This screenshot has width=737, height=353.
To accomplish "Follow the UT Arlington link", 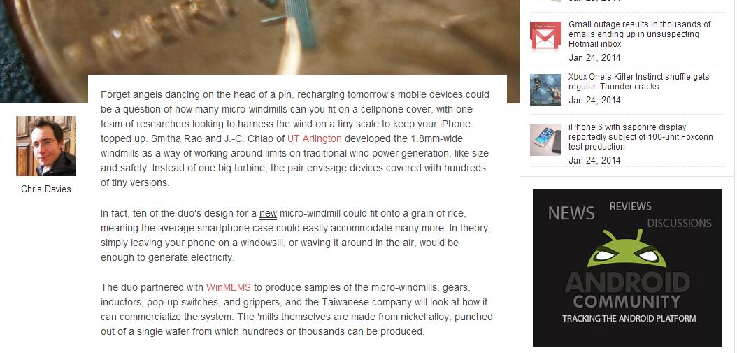I will [x=315, y=138].
